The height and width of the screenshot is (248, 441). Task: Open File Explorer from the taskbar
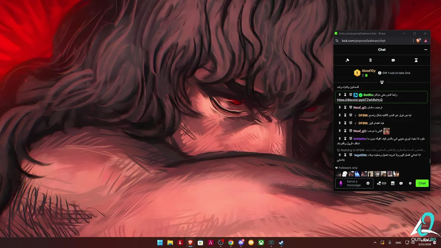click(x=170, y=242)
